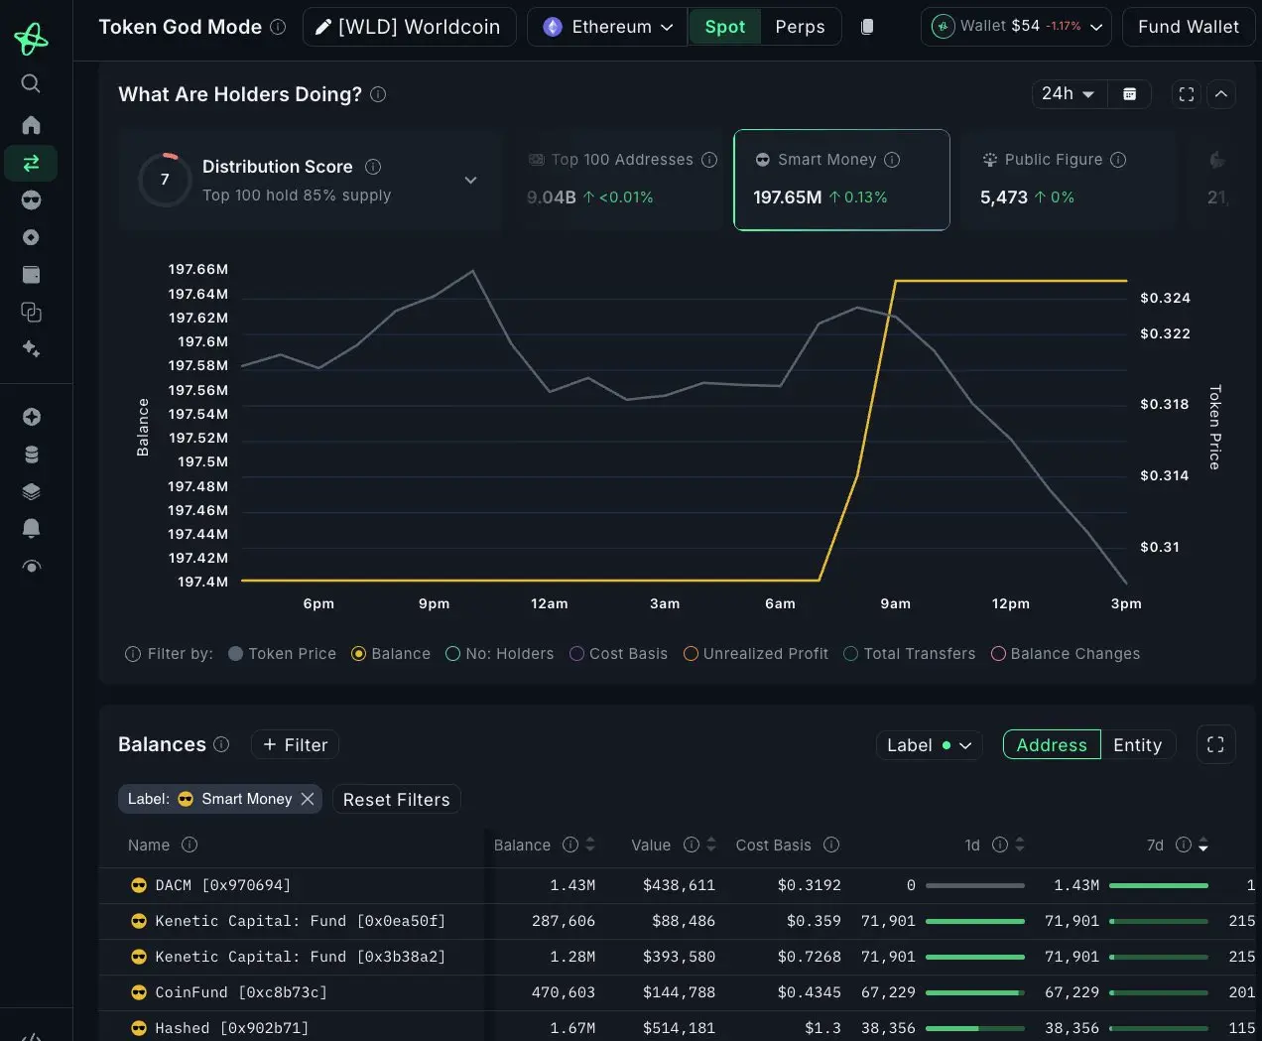Screen dimensions: 1262x1041
Task: Select the Public Figure holder card
Action: 1067,180
